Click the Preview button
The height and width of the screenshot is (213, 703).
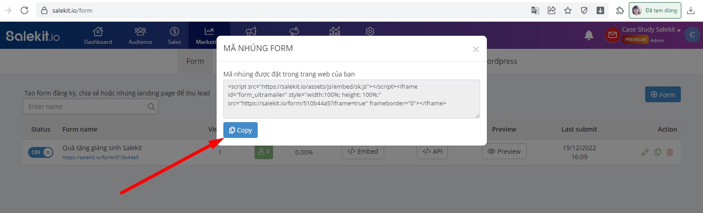coord(504,151)
